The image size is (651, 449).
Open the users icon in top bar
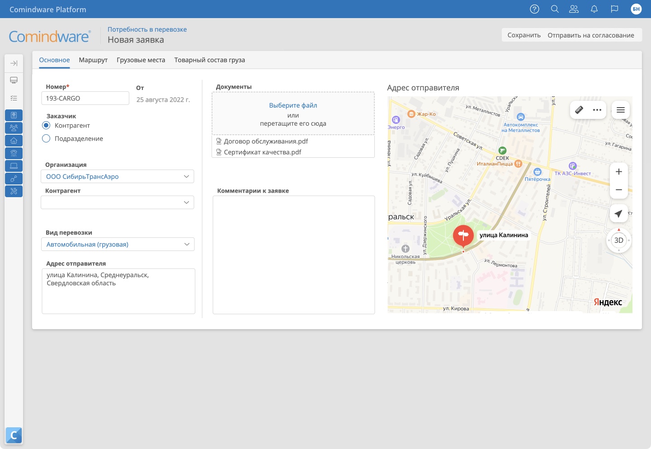574,9
